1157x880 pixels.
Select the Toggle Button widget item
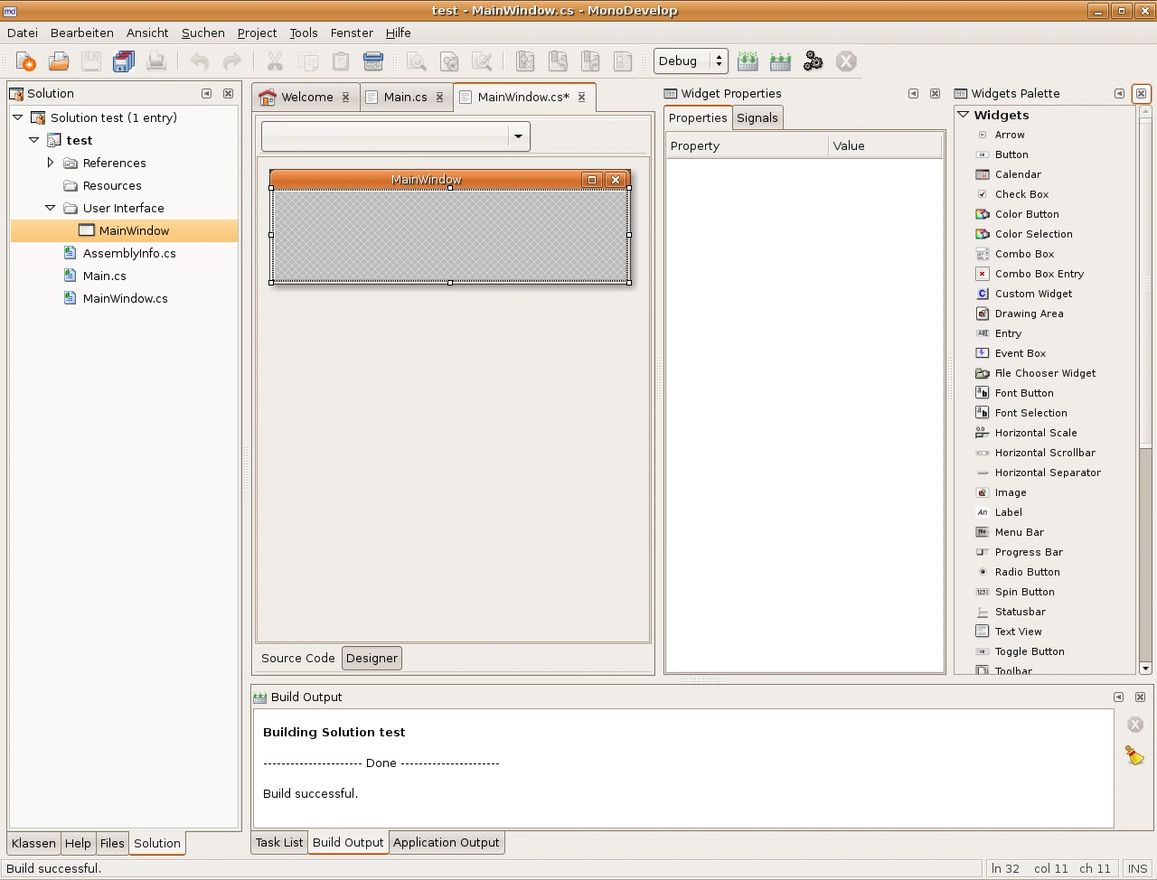[x=1030, y=651]
